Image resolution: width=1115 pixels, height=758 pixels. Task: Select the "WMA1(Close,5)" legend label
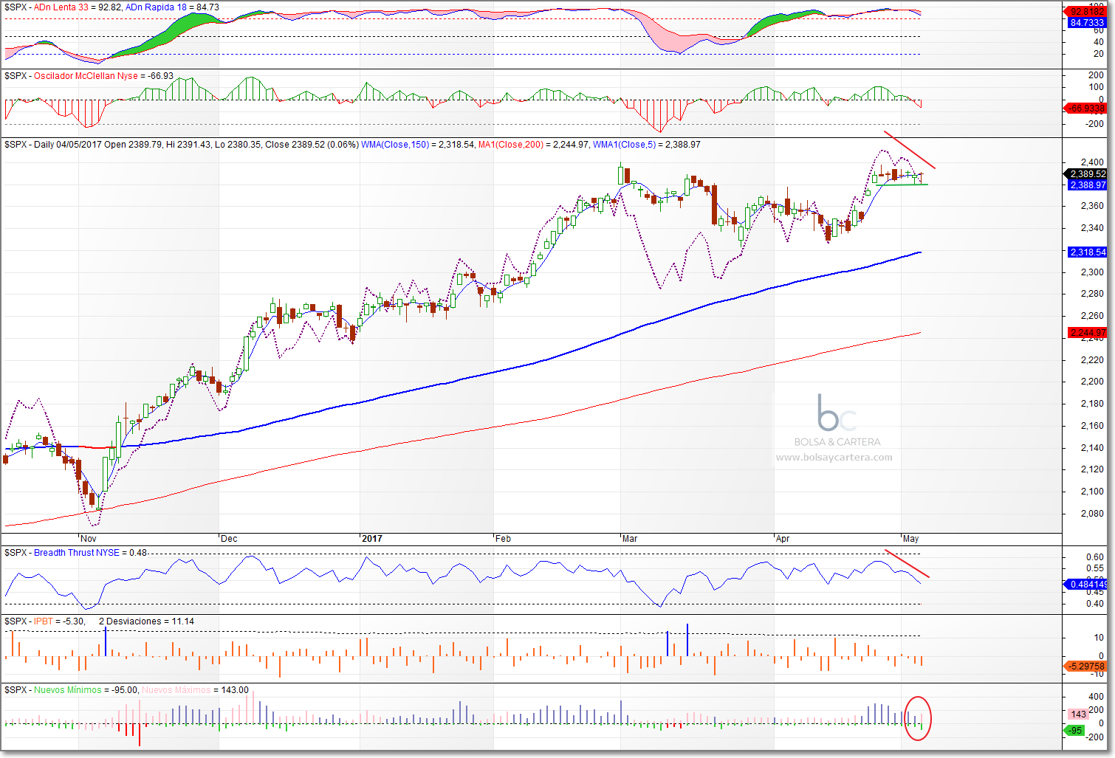point(624,145)
